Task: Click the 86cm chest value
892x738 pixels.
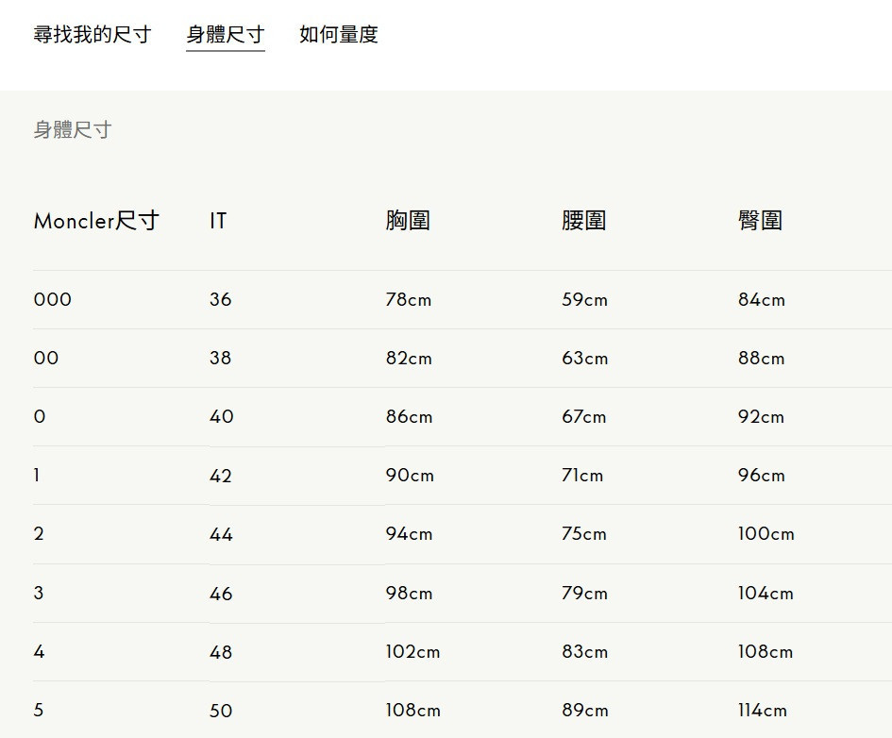Action: click(409, 417)
